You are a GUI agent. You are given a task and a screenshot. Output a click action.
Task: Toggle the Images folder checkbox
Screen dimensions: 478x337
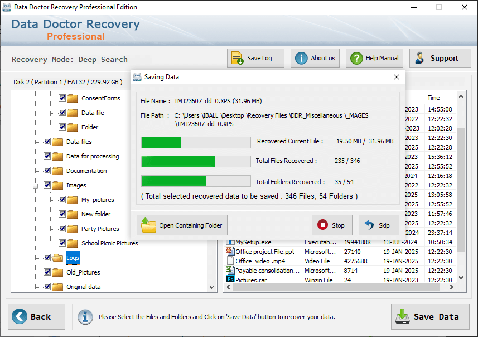[47, 185]
